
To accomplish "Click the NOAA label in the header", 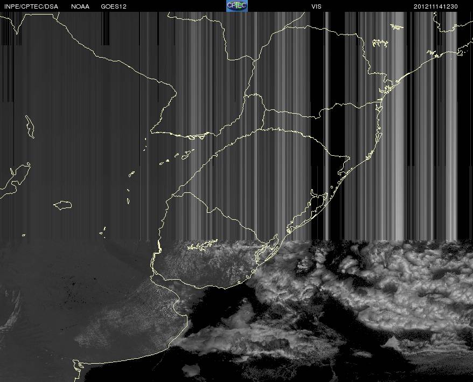I will (x=80, y=6).
